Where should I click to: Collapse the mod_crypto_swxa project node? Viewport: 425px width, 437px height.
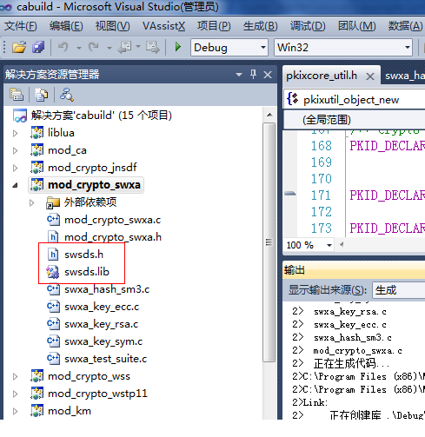click(15, 185)
